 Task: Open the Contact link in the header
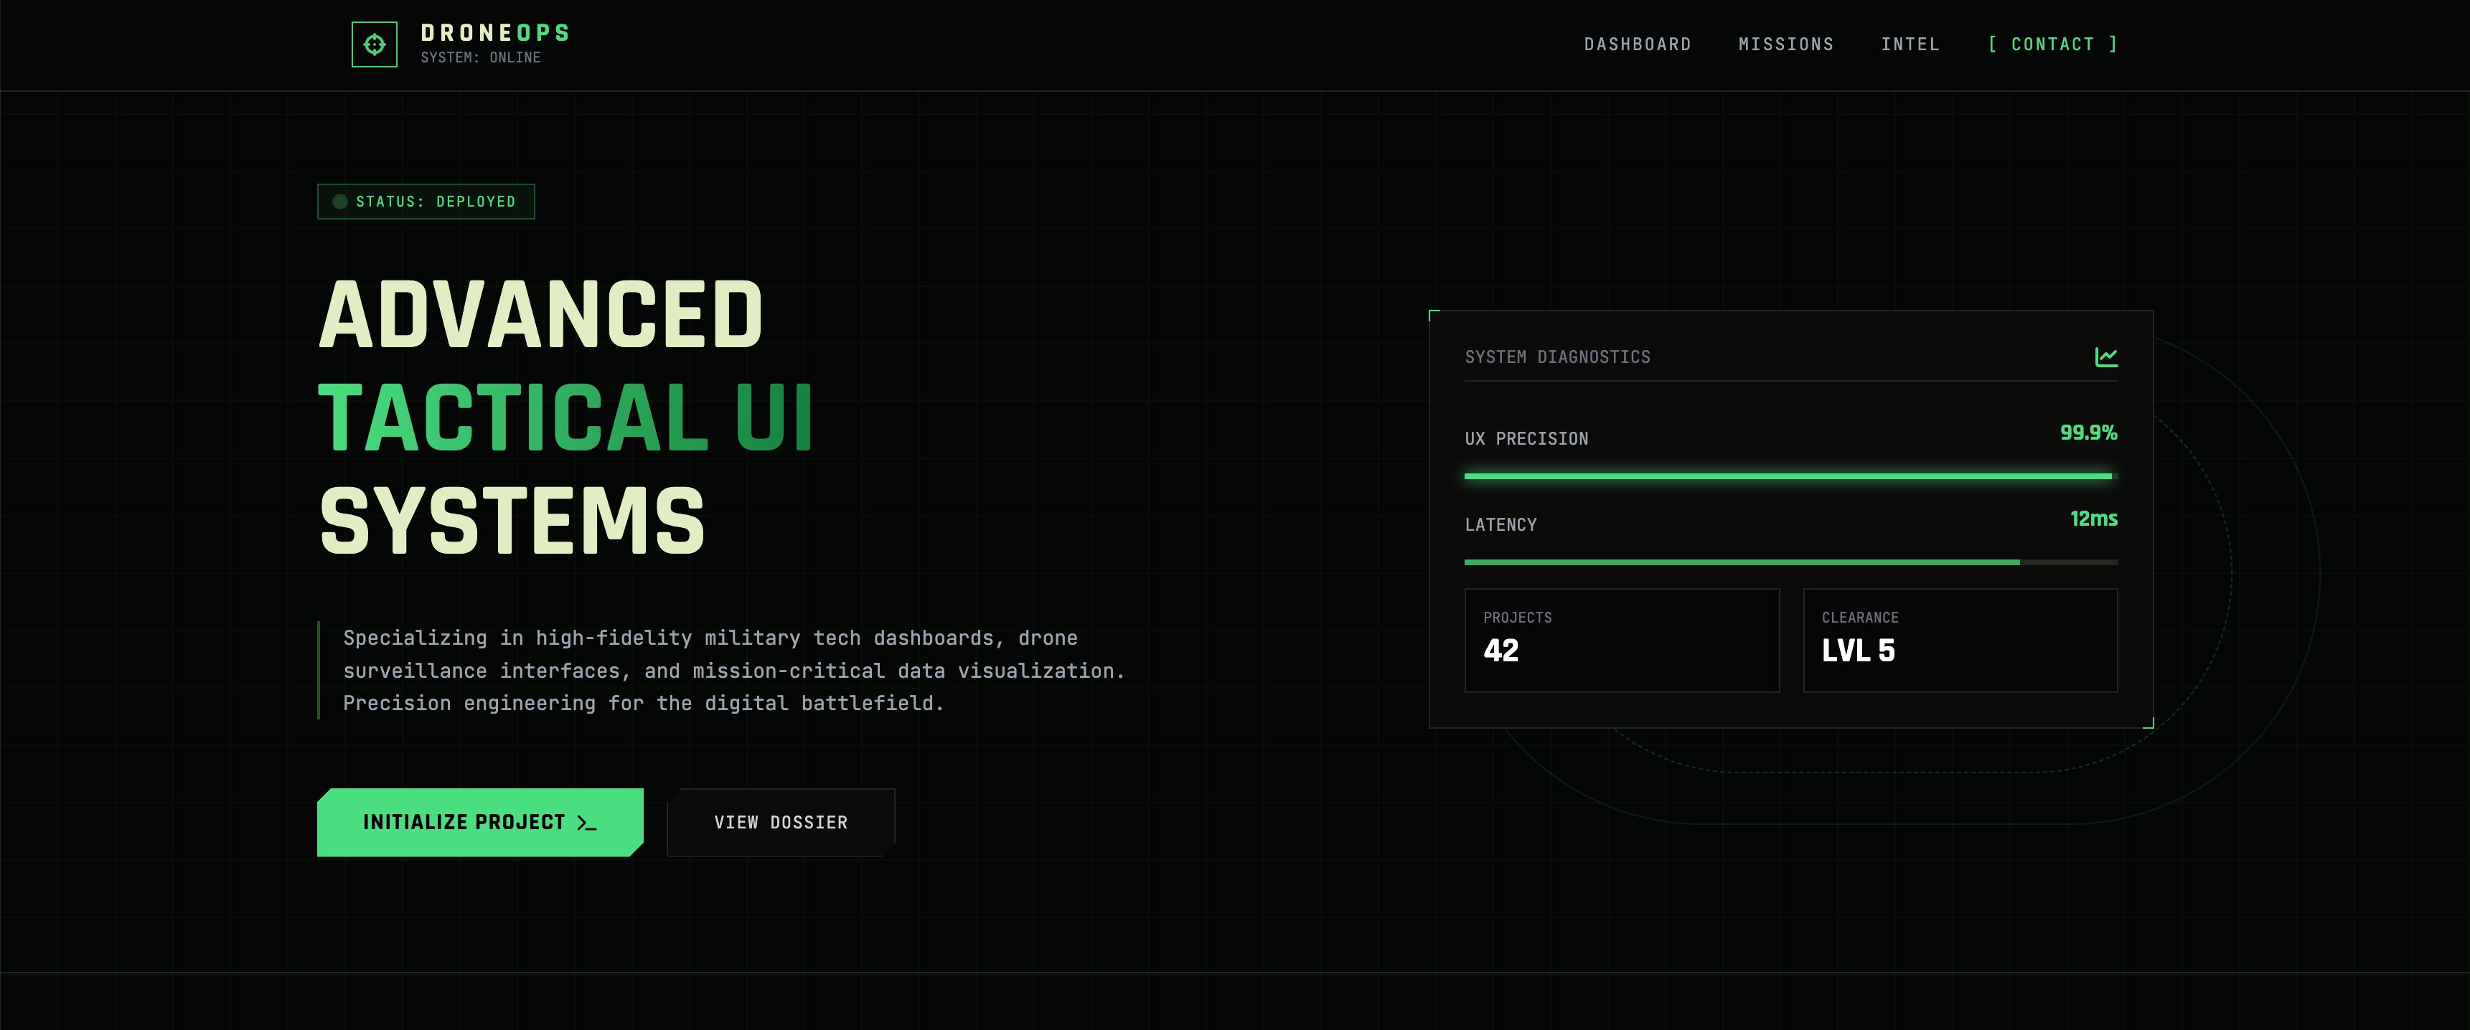(2052, 44)
